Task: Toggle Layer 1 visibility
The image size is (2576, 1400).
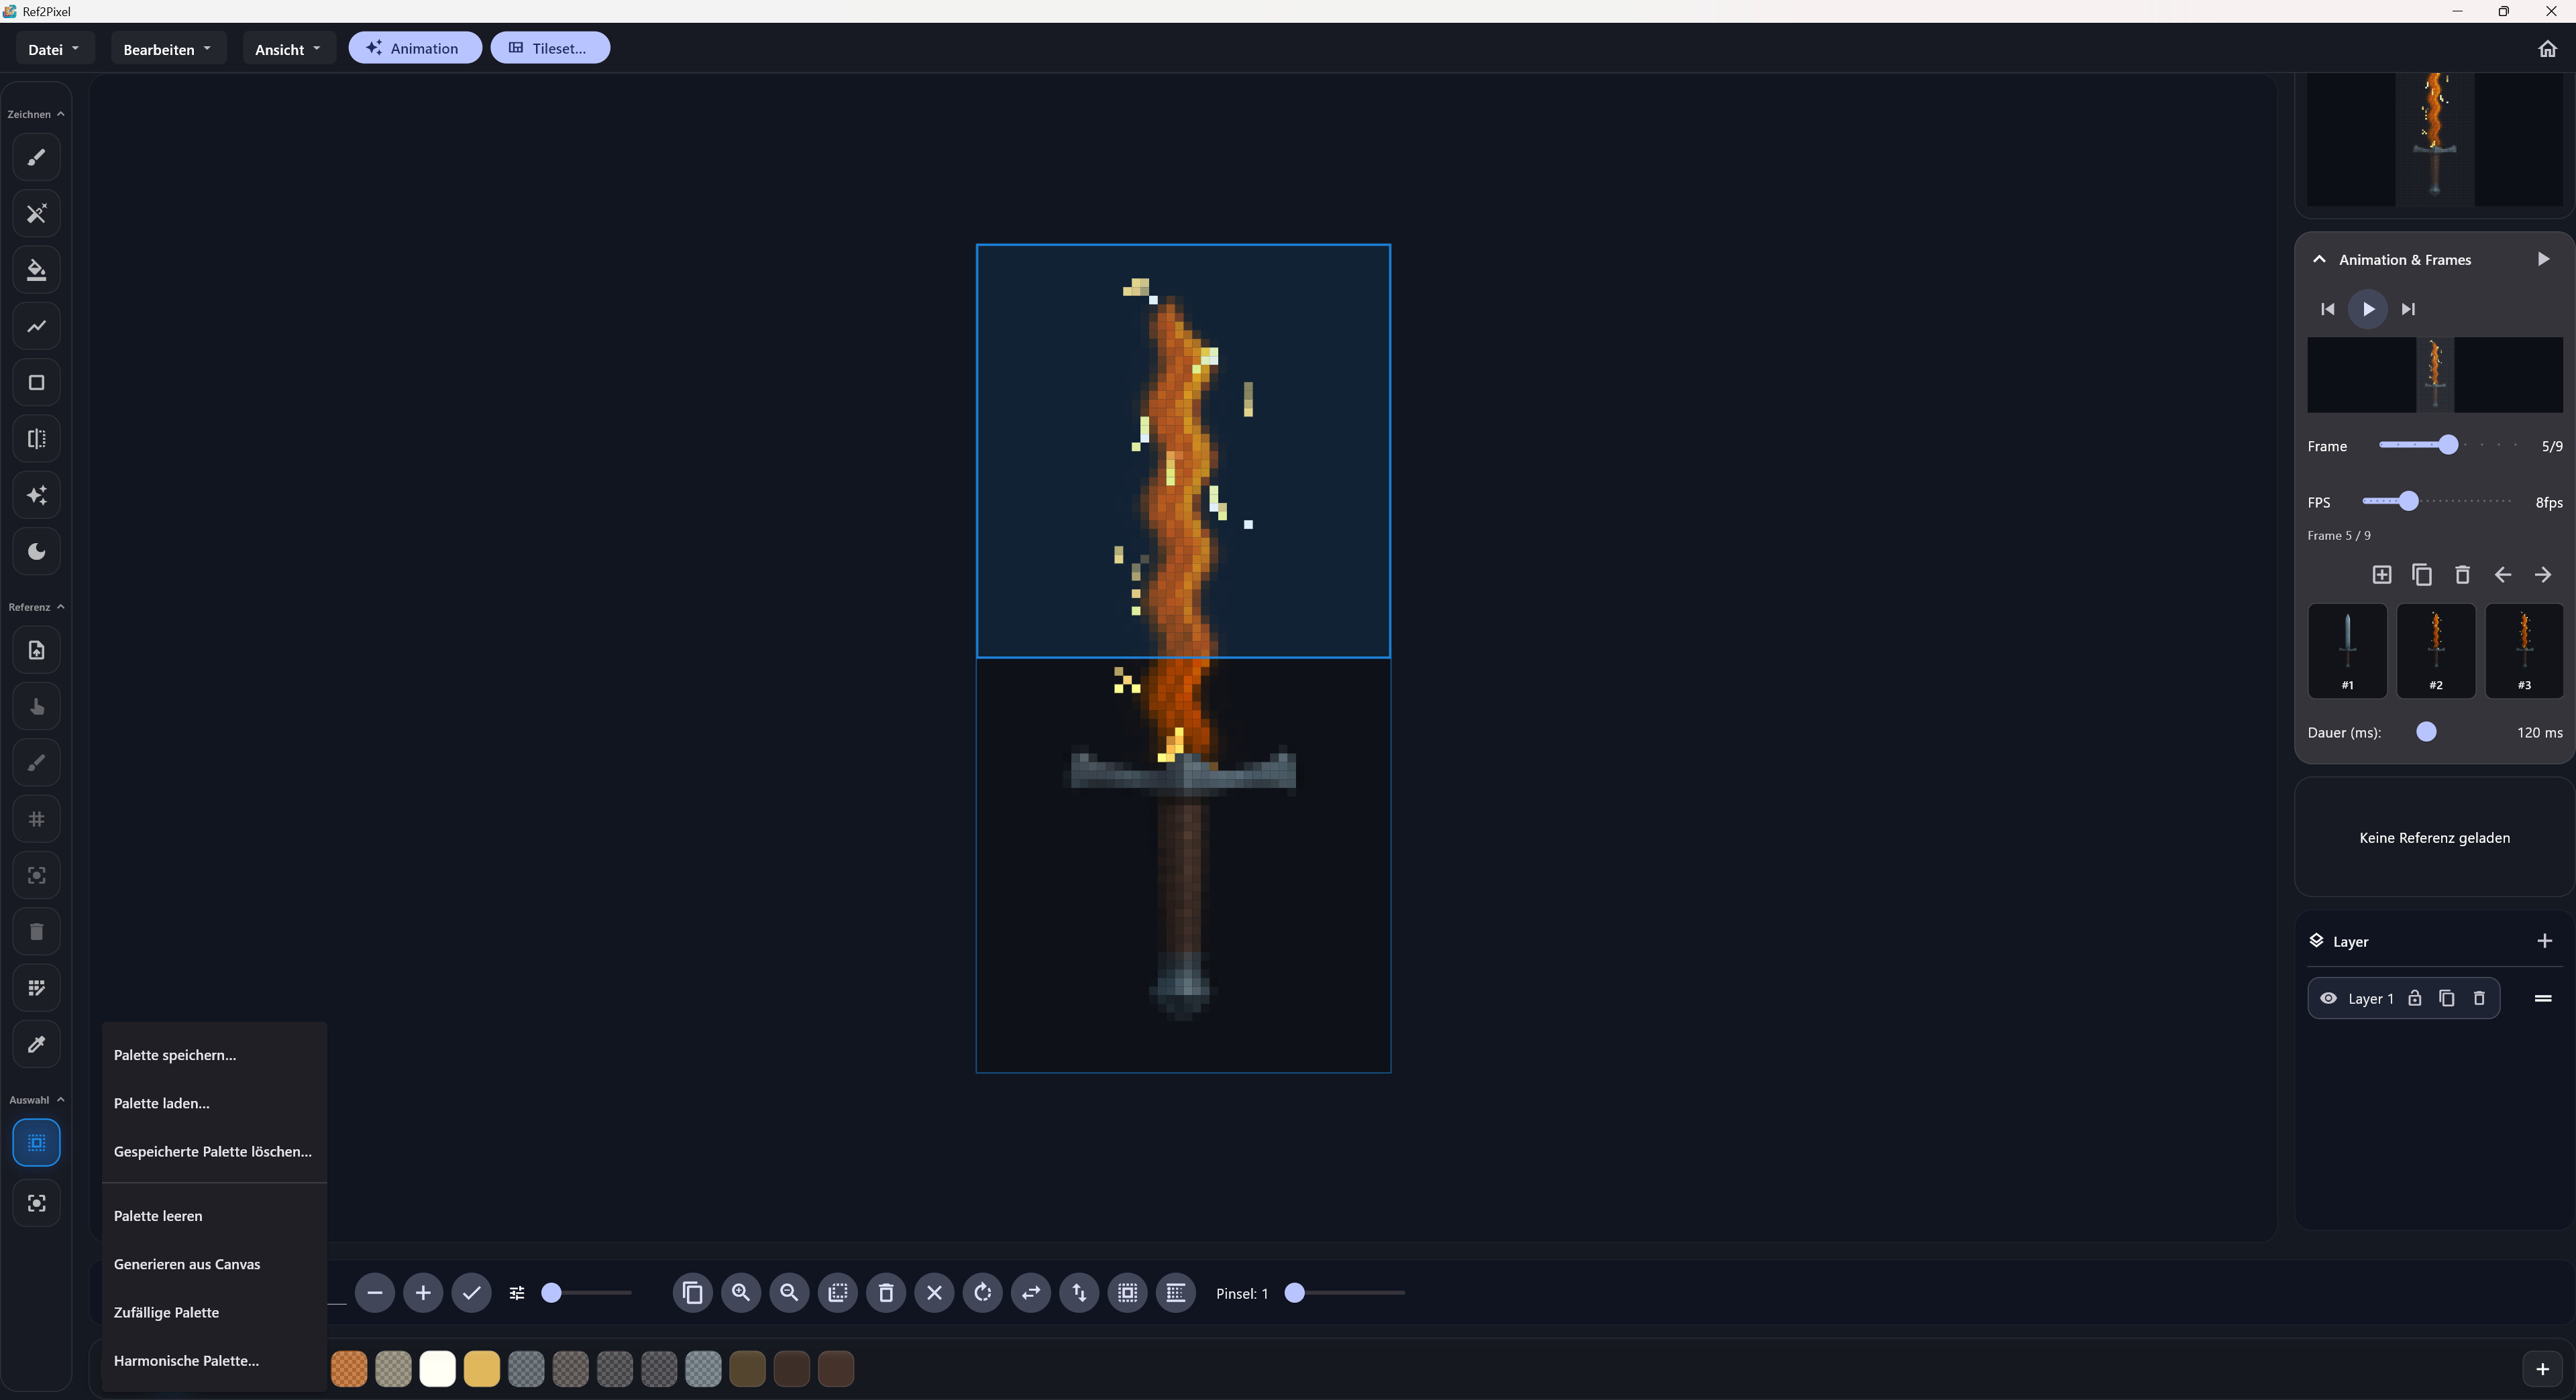Action: pyautogui.click(x=2329, y=998)
